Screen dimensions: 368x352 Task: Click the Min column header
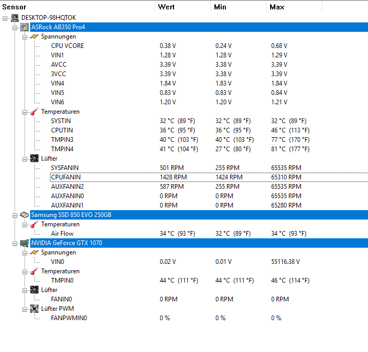click(x=238, y=7)
